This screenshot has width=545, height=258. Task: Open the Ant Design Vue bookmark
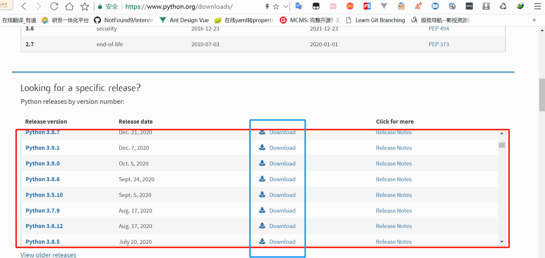click(184, 20)
